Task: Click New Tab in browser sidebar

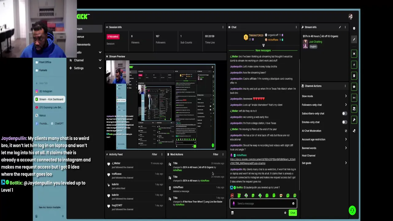Action: coord(41,83)
